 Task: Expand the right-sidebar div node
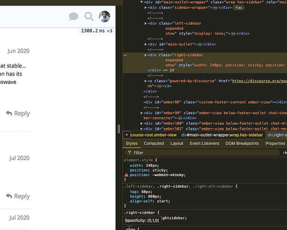tap(146, 55)
